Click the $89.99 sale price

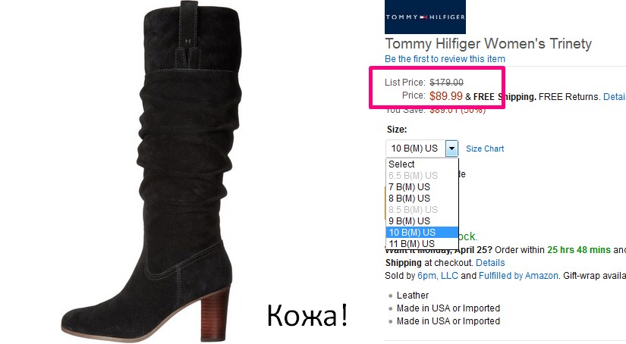pos(446,96)
